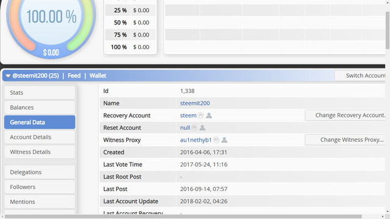This screenshot has width=390, height=219.
Task: Open the Wallet link
Action: [x=97, y=75]
